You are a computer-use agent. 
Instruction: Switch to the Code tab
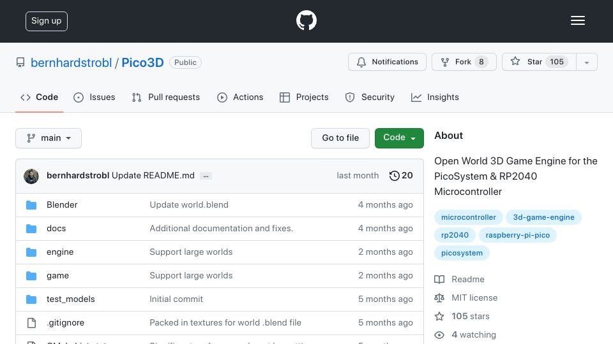coord(39,97)
